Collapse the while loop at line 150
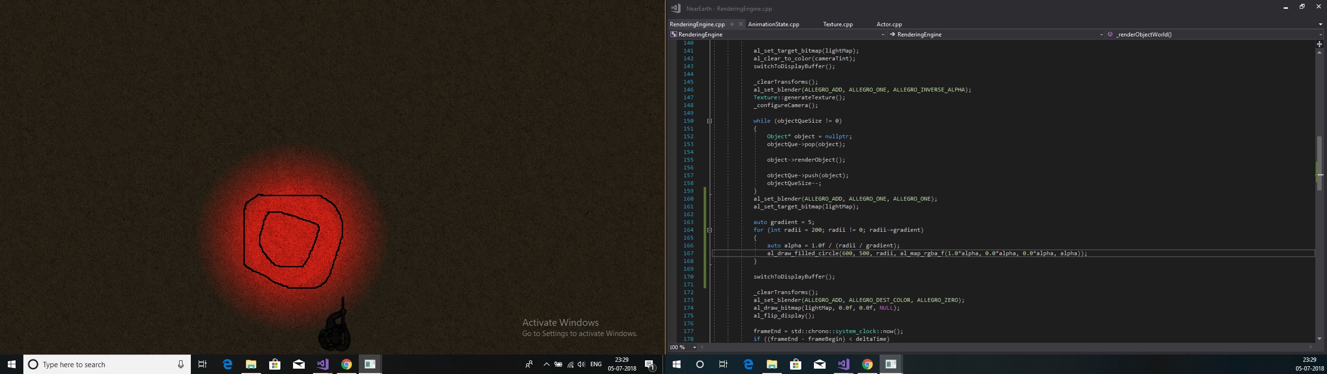Image resolution: width=1327 pixels, height=374 pixels. (x=709, y=121)
